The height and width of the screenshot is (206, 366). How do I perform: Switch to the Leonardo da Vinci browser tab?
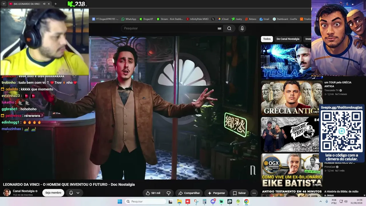pyautogui.click(x=27, y=4)
